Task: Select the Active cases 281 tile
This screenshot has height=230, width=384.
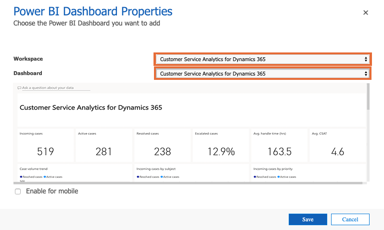Action: 104,145
